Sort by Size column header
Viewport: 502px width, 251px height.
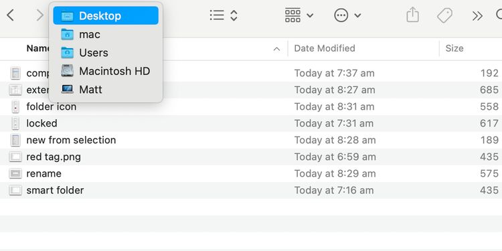(x=454, y=48)
